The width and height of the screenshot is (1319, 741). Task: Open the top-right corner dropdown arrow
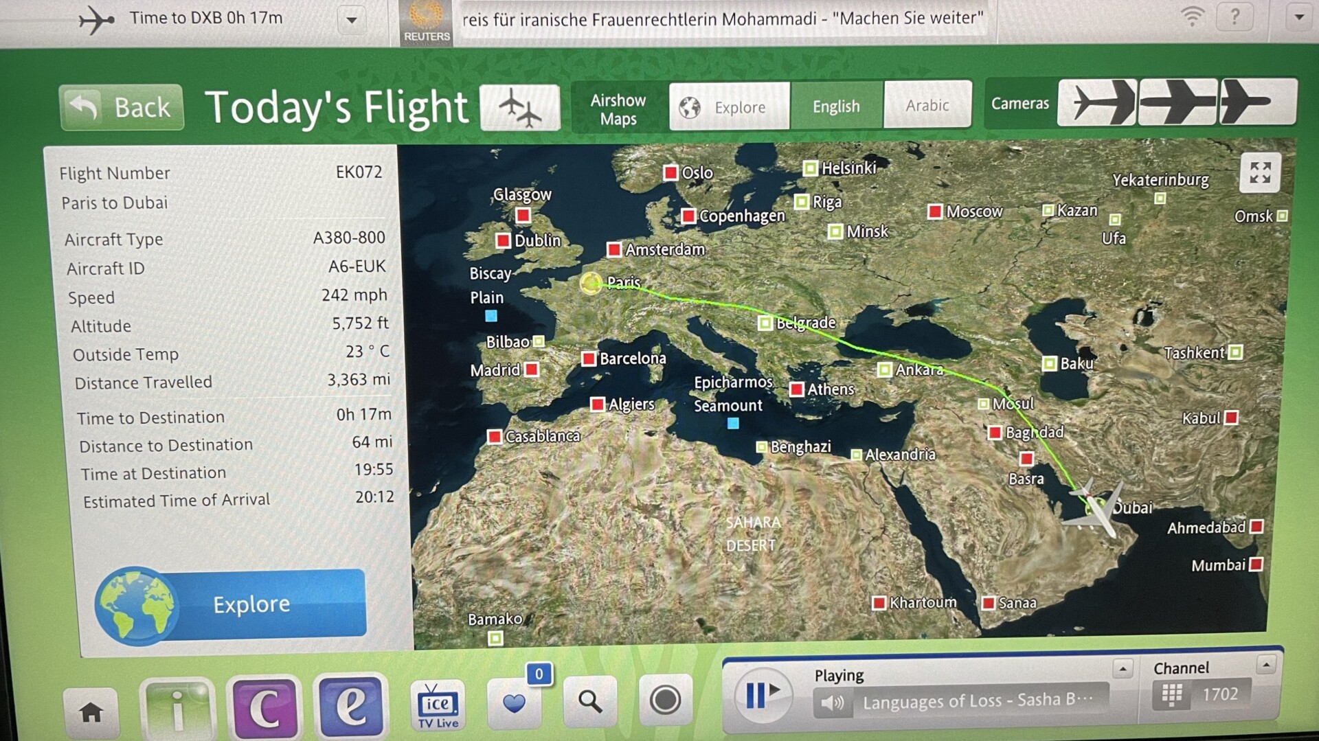click(x=1298, y=17)
